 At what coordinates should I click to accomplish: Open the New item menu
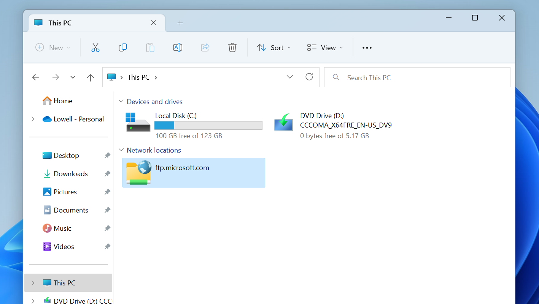53,47
